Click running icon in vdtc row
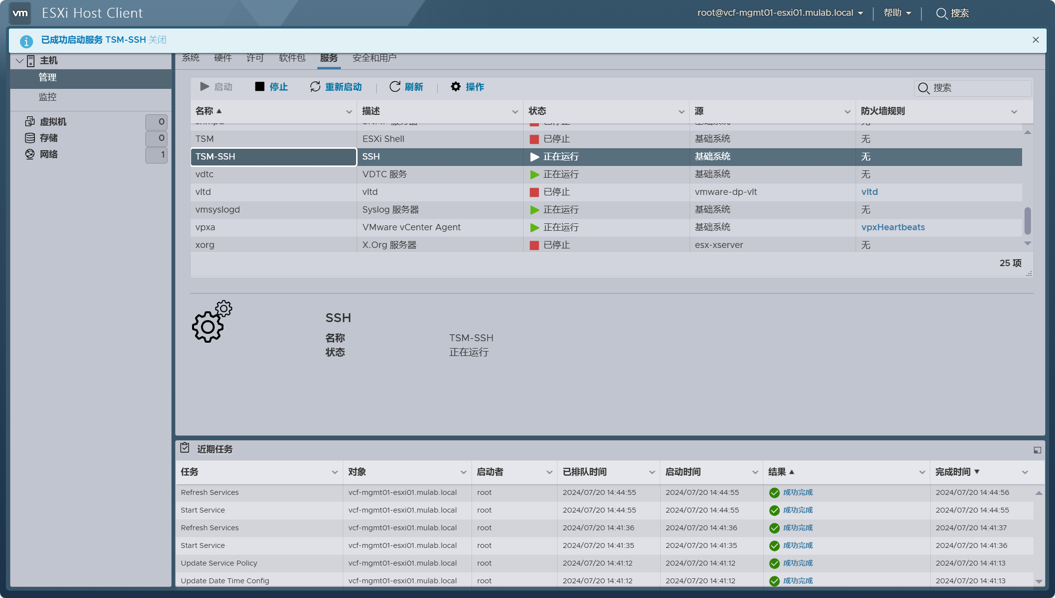Image resolution: width=1055 pixels, height=598 pixels. coord(534,175)
